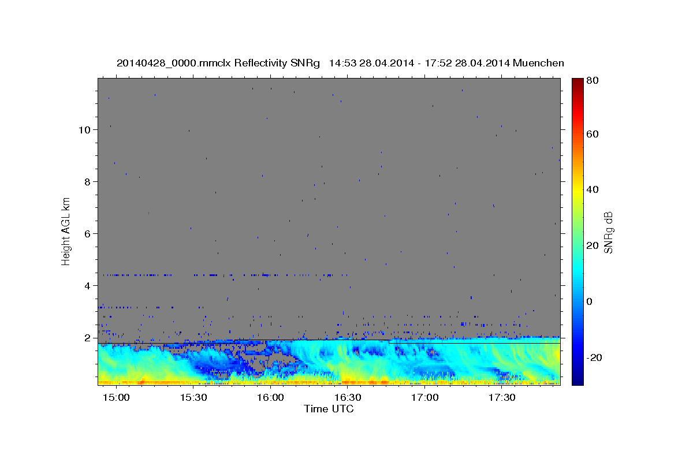Click the 15:30 time tick label
Image resolution: width=693 pixels, height=462 pixels.
pos(193,398)
